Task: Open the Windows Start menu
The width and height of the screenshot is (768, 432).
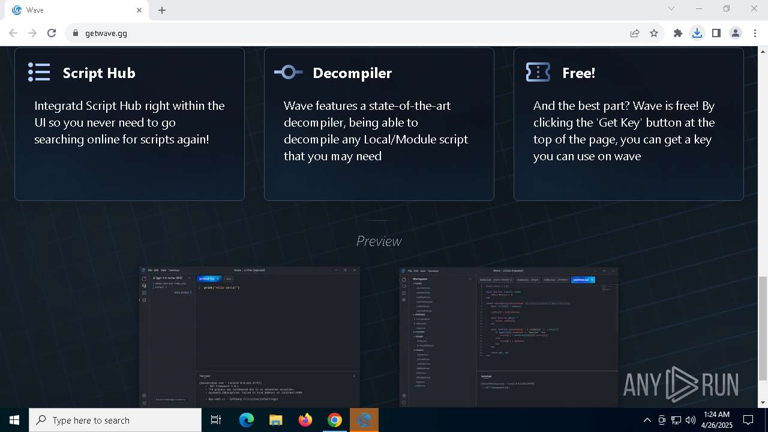Action: (x=14, y=420)
